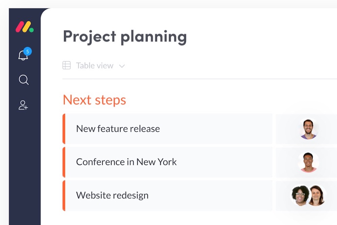337x225 pixels.
Task: Open the Conference in New York item
Action: click(x=126, y=162)
